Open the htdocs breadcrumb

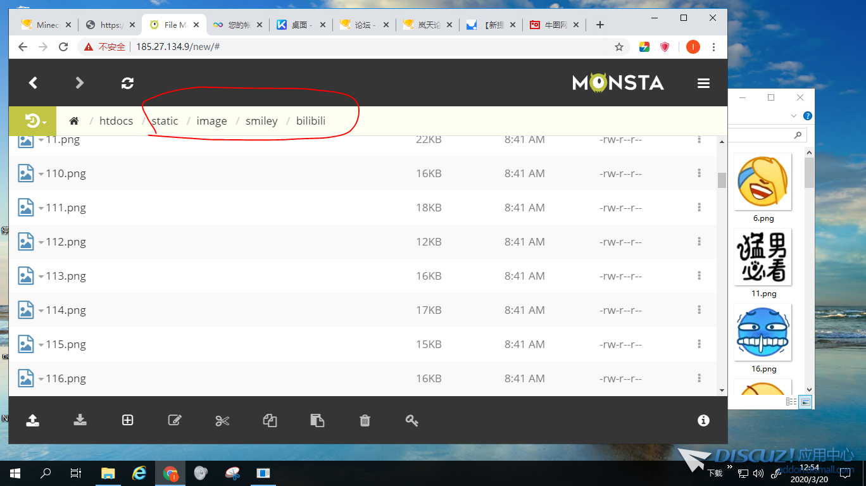pos(116,121)
